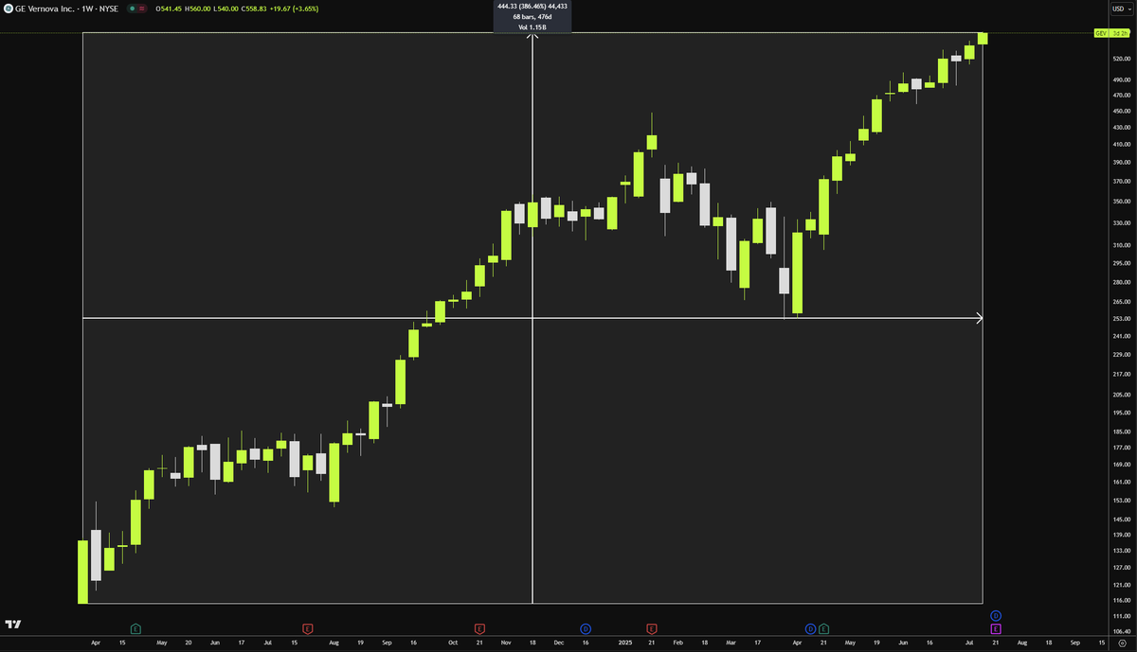Click the 3d 2h bar countdown label
Viewport: 1137px width, 652px height.
coord(1119,33)
